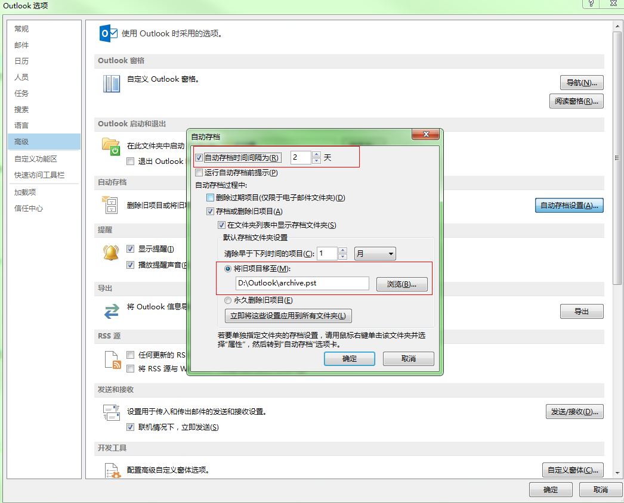Open the 月 time unit dropdown

click(x=375, y=254)
